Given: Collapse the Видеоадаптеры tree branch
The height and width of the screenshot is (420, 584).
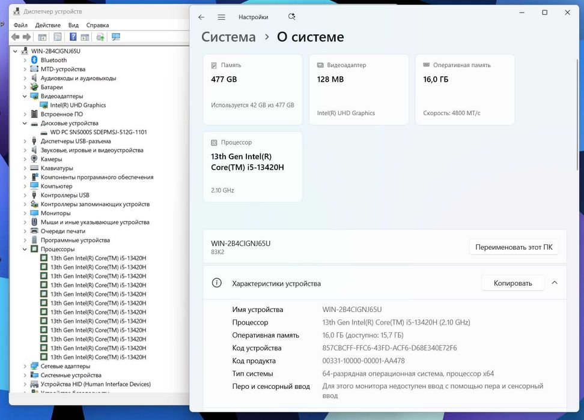Looking at the screenshot, I should (x=25, y=96).
